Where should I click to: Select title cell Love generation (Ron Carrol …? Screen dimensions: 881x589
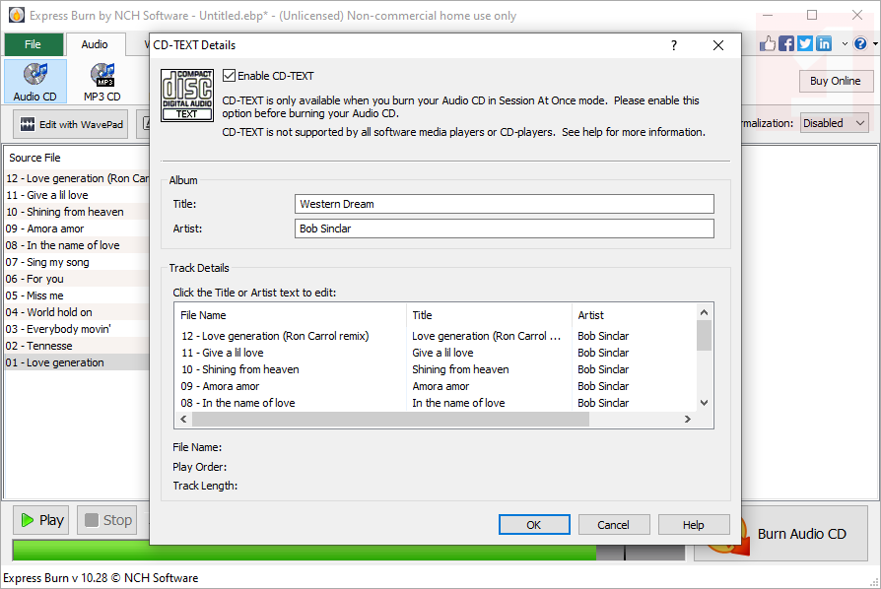(x=486, y=336)
